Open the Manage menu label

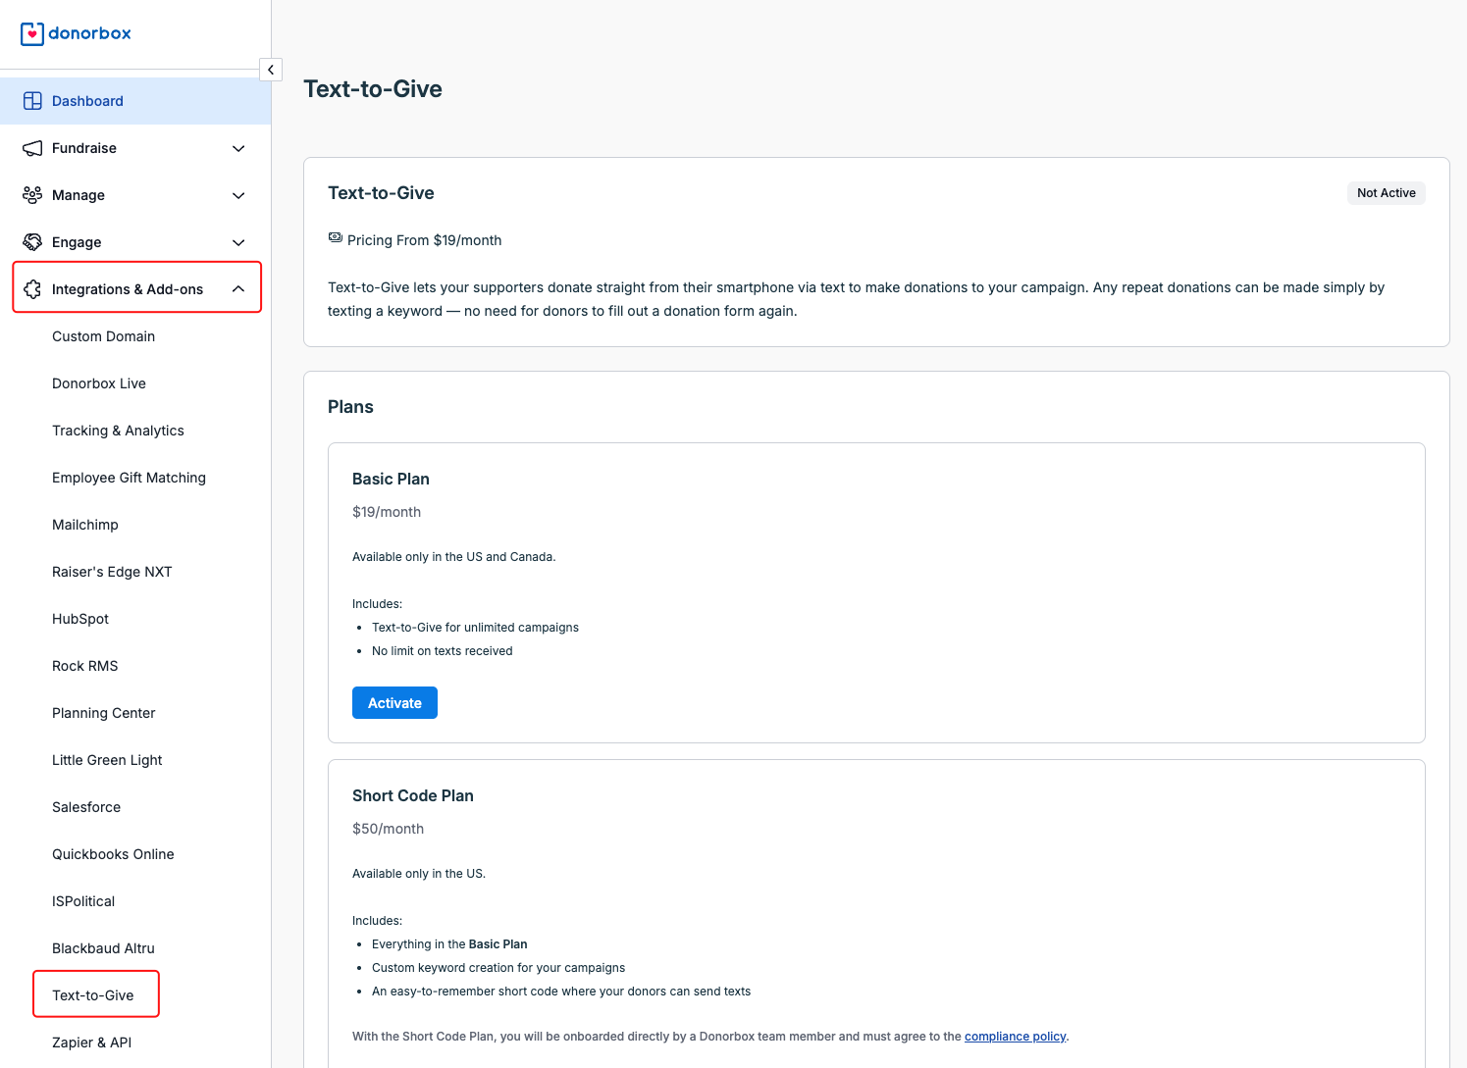[x=79, y=195]
